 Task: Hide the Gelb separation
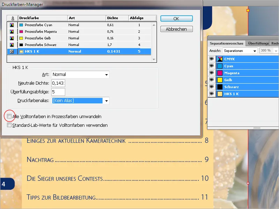pyautogui.click(x=212, y=80)
